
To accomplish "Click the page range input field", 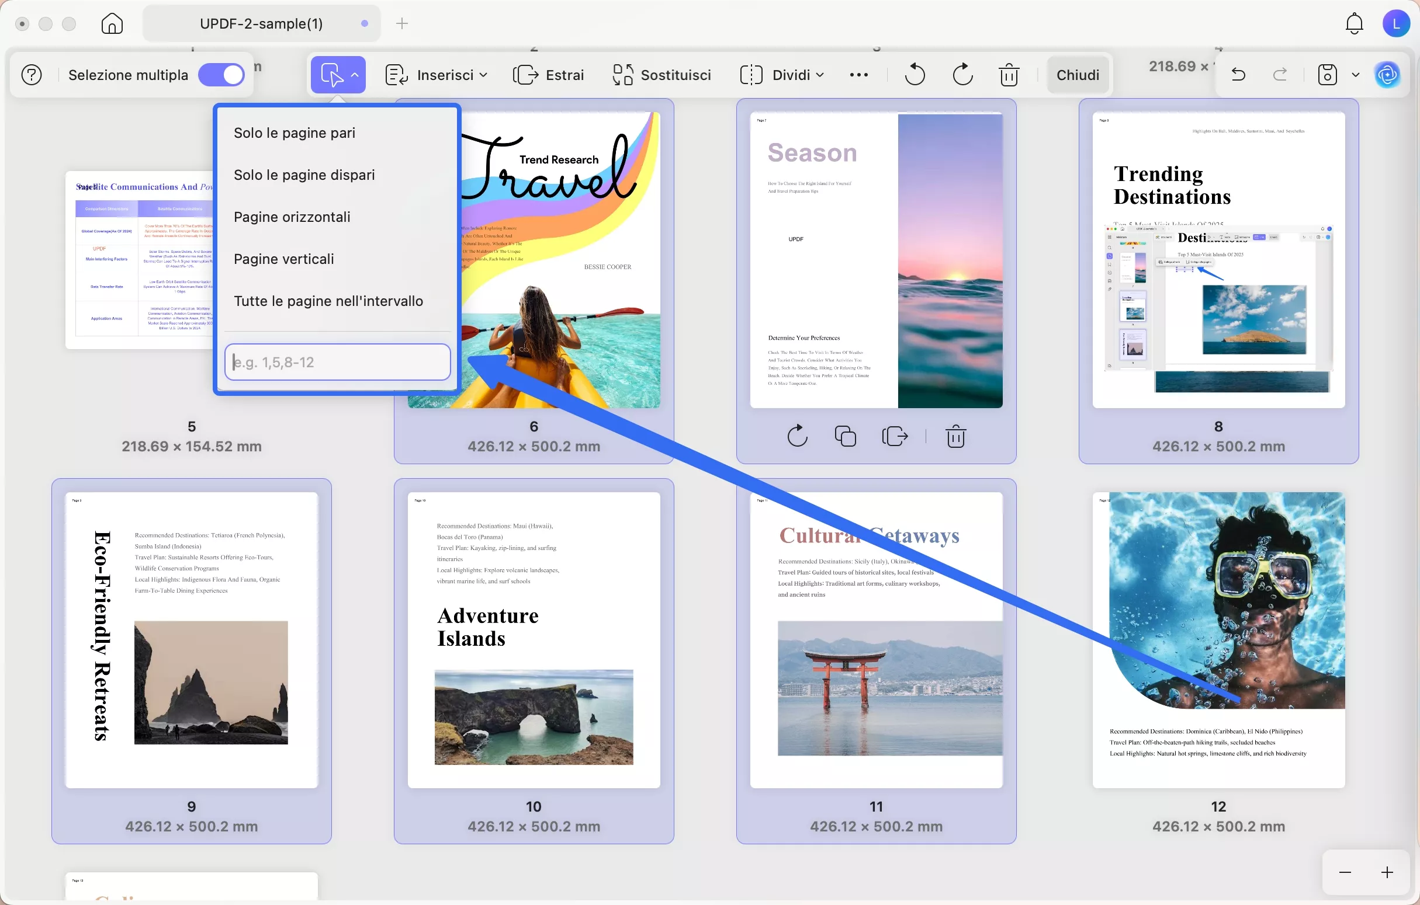I will coord(337,362).
